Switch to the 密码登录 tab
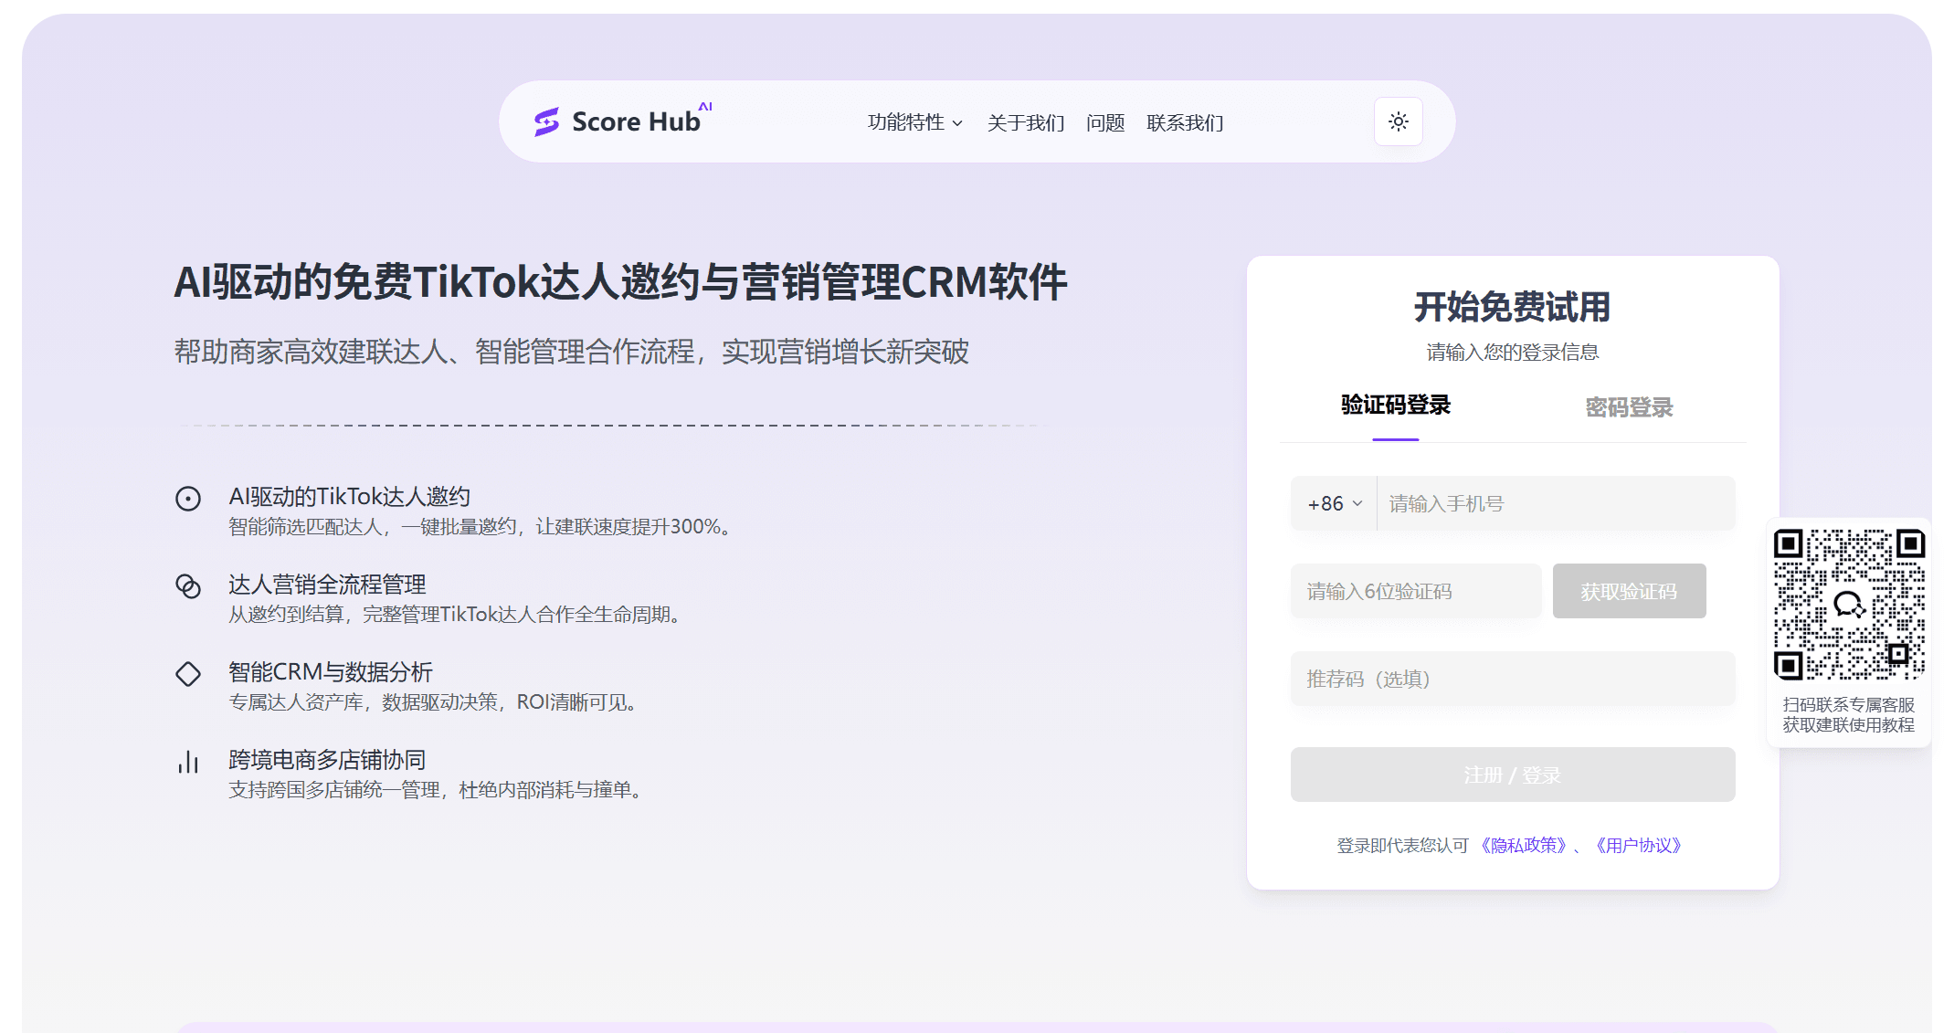This screenshot has width=1954, height=1033. click(x=1627, y=407)
